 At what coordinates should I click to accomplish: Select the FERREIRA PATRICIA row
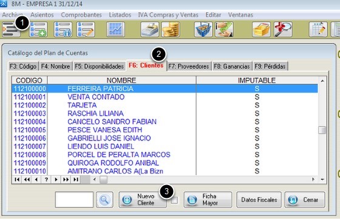(x=165, y=89)
